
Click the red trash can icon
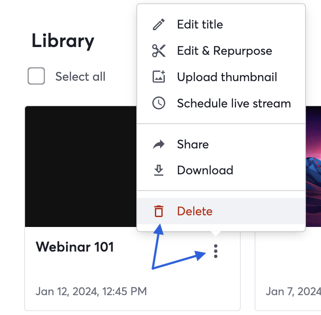[159, 211]
